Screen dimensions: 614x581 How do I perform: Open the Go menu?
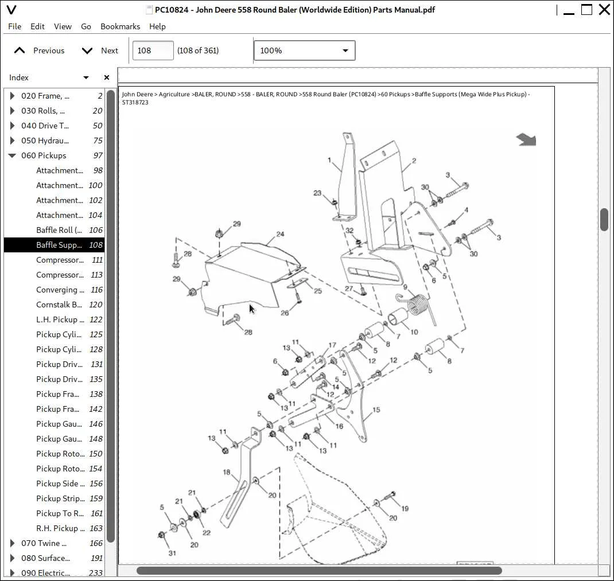(86, 26)
